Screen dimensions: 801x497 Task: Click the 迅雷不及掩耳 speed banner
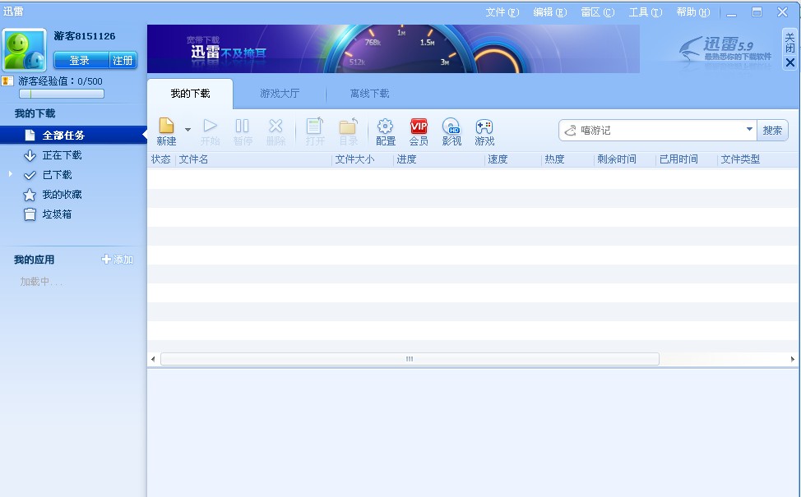pyautogui.click(x=393, y=49)
